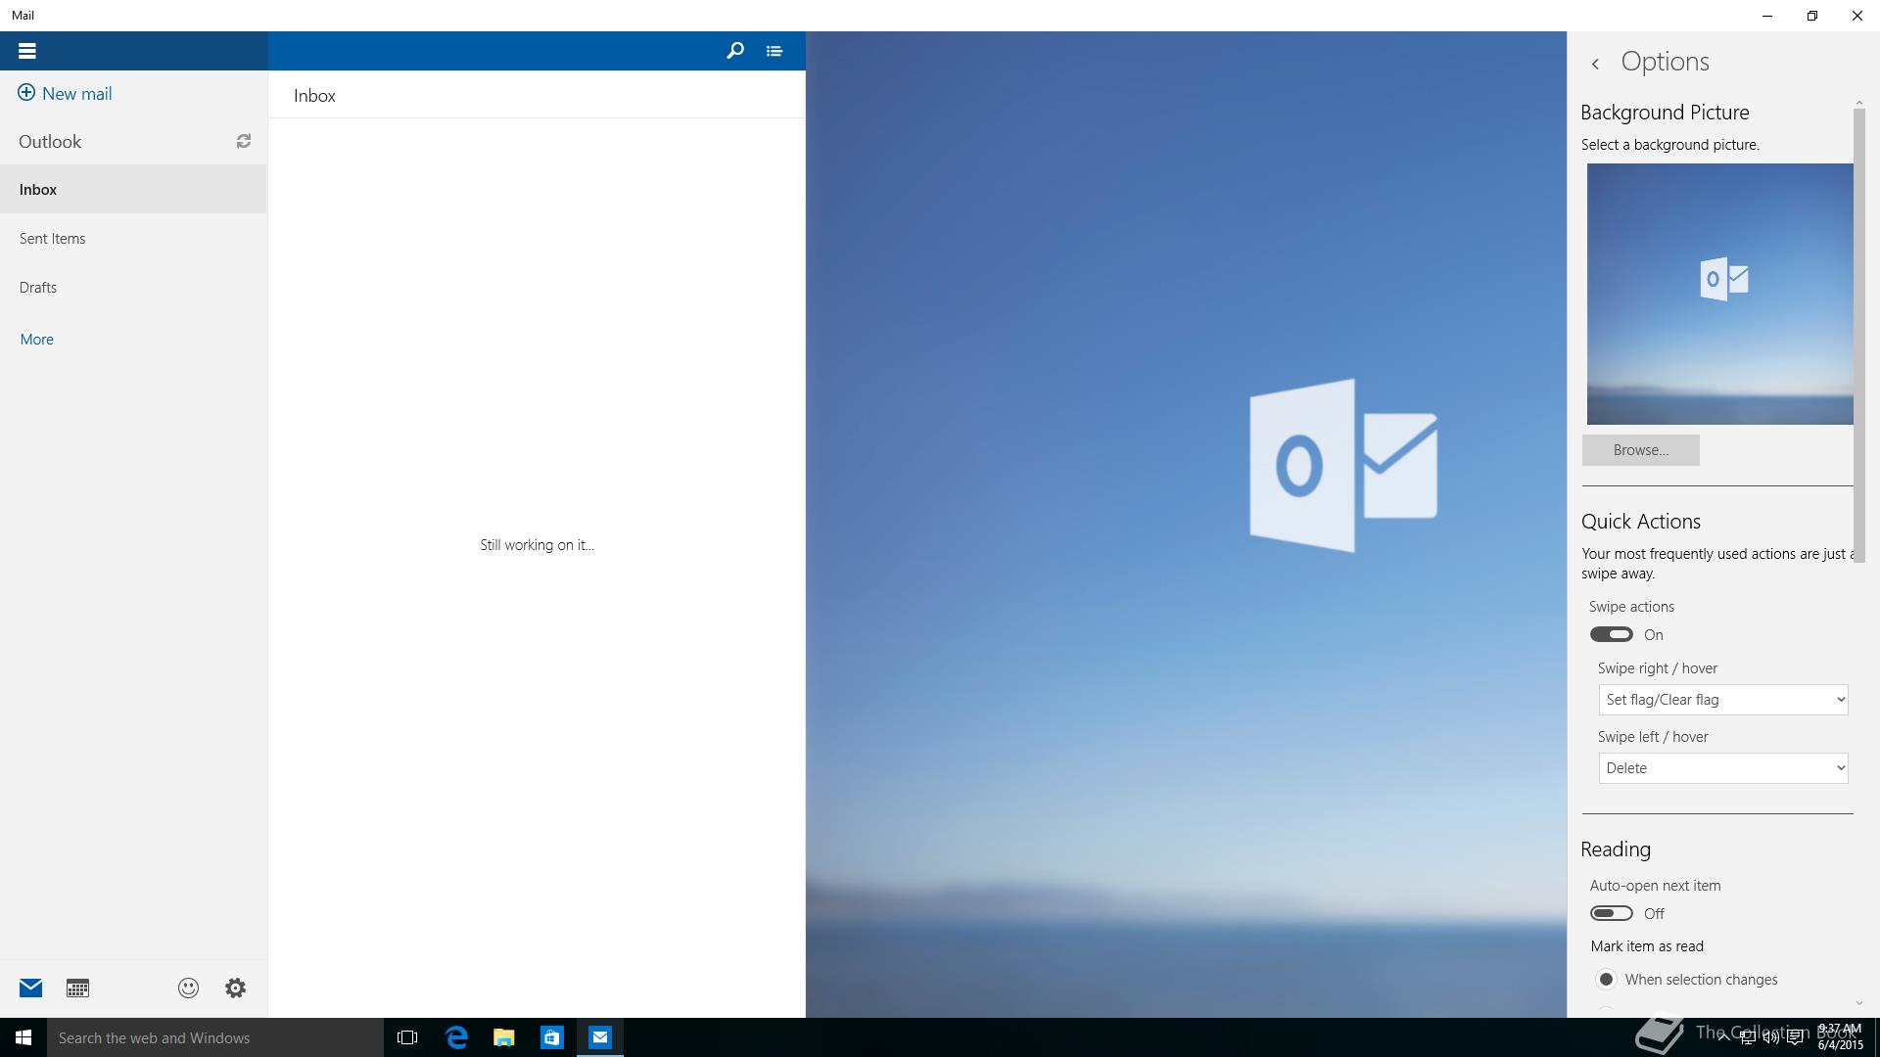1880x1057 pixels.
Task: Click the Mark item as read label
Action: coord(1647,946)
